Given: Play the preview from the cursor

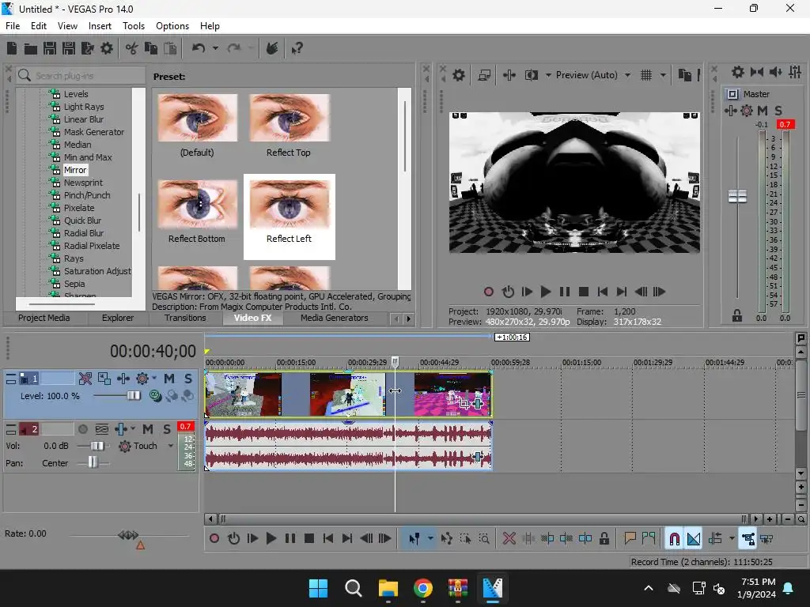Looking at the screenshot, I should point(545,292).
